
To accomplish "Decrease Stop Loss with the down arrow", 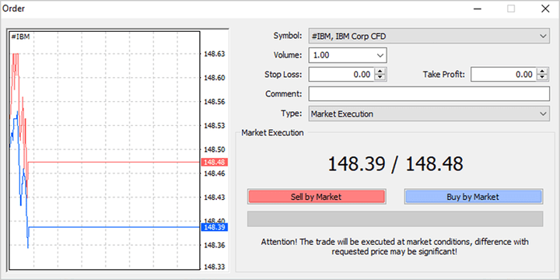I will [x=380, y=78].
